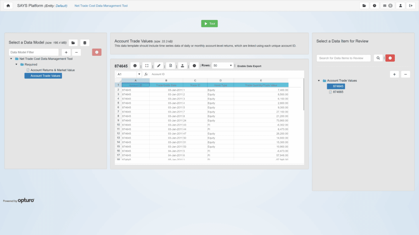The image size is (419, 235).
Task: Click the database icon beside Select a Data Model
Action: (x=85, y=43)
